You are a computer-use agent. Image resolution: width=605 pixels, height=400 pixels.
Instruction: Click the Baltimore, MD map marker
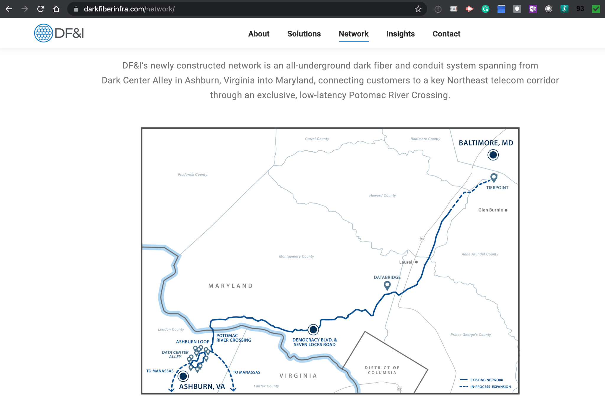tap(493, 155)
